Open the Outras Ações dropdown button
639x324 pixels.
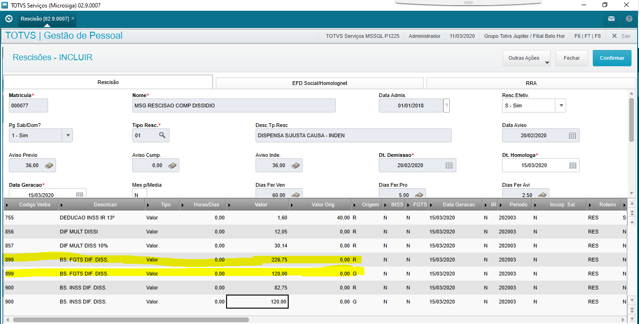coord(526,58)
